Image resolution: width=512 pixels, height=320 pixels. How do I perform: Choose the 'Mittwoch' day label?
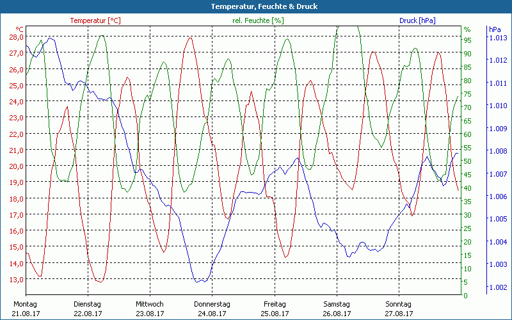[150, 304]
